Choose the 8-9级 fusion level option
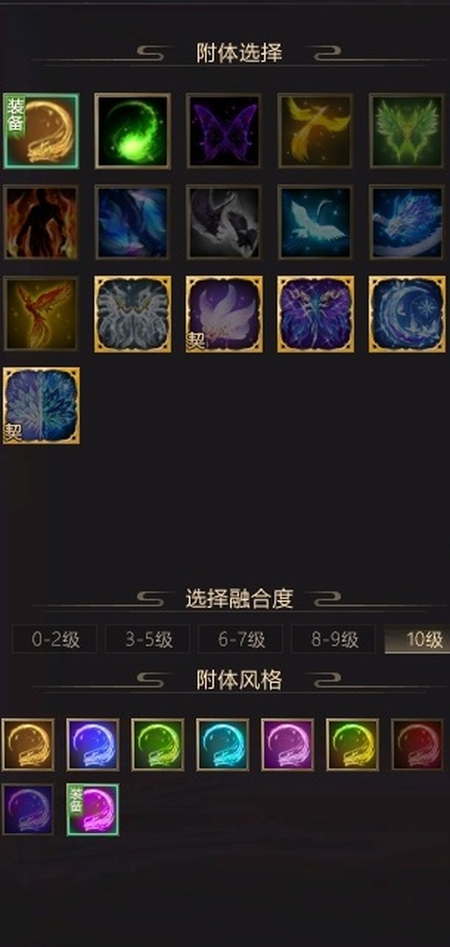 [334, 640]
